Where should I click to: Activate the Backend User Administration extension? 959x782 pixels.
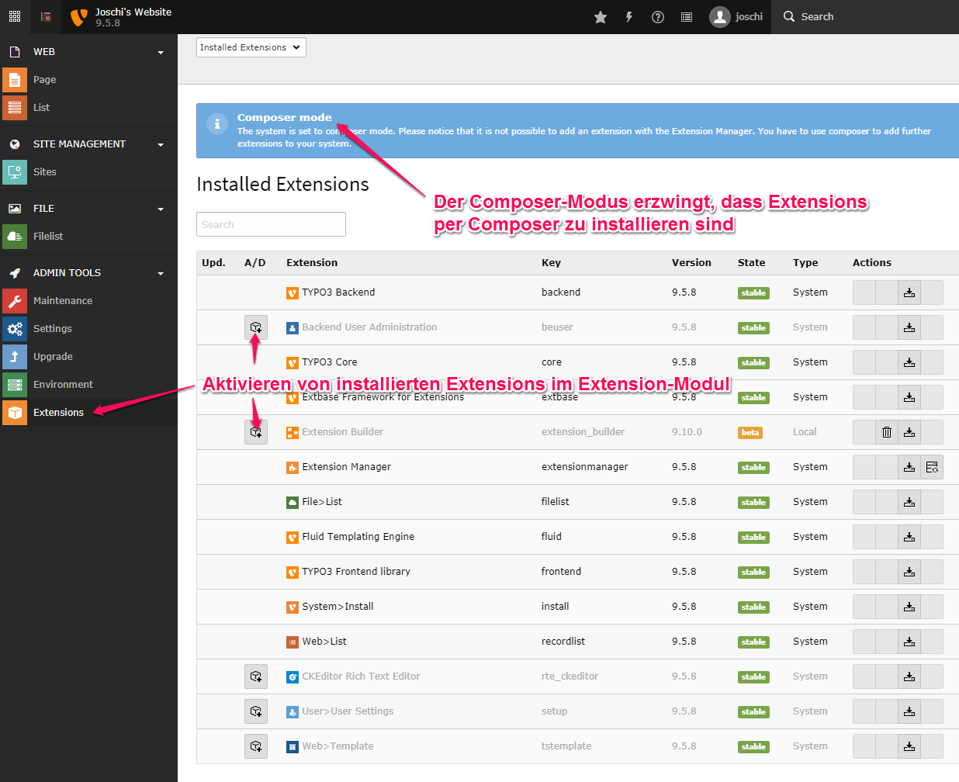pyautogui.click(x=256, y=327)
